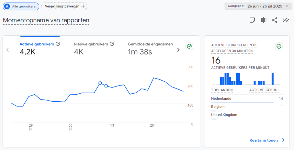
Task: Click the Aangepast date label
Action: 236,6
